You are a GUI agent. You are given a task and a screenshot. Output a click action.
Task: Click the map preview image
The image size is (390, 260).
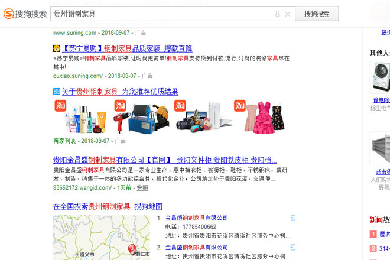point(102,238)
